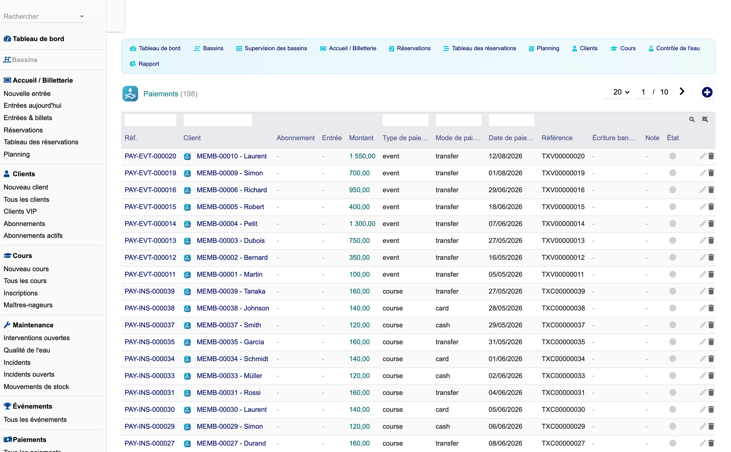Click the clear filters icon
This screenshot has width=731, height=452.
[x=705, y=119]
